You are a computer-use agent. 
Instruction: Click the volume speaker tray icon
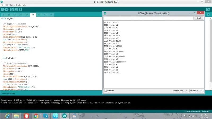(x=196, y=116)
